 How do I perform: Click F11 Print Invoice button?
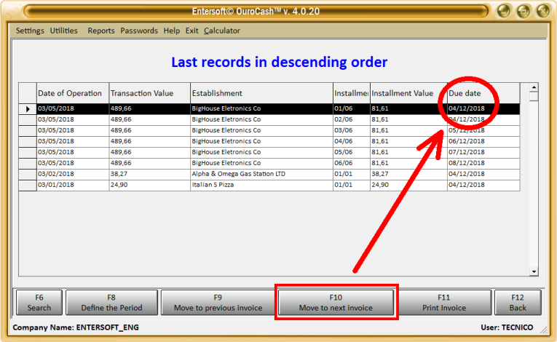(x=444, y=303)
